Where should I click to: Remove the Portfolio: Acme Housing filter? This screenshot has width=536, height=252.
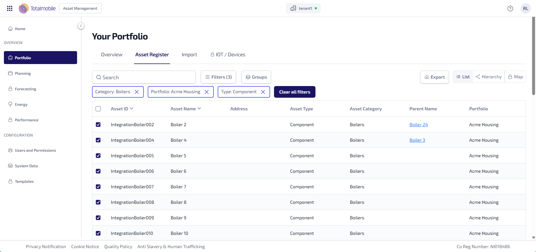pyautogui.click(x=207, y=92)
